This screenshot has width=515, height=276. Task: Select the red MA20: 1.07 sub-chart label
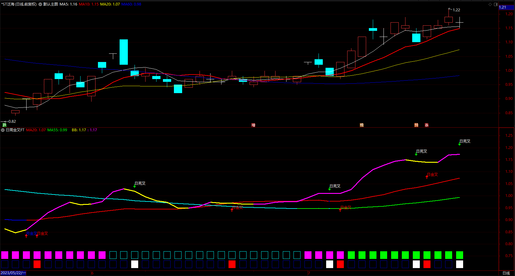click(36, 130)
